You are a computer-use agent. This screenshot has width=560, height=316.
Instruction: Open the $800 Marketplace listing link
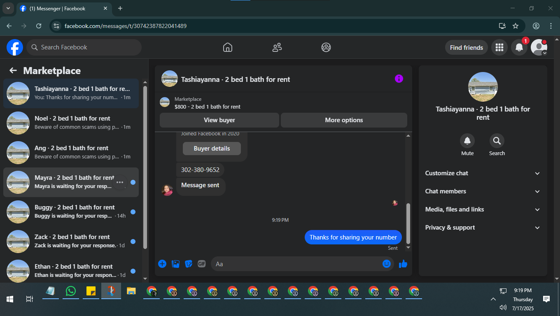click(208, 107)
